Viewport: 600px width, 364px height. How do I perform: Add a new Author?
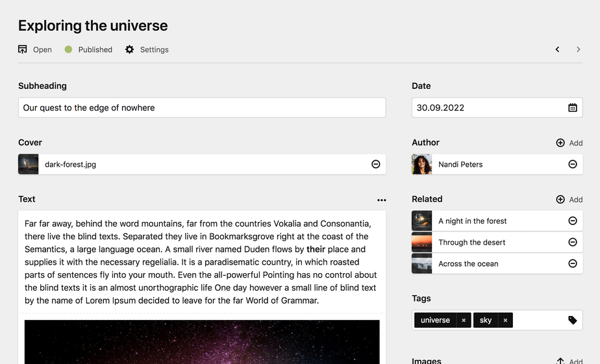pos(569,143)
